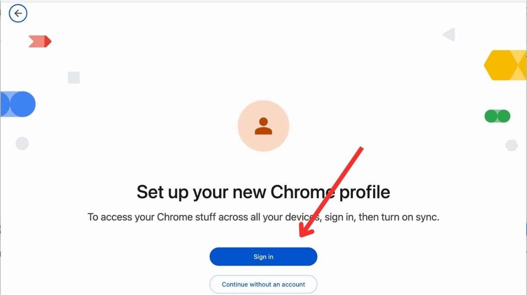This screenshot has height=295, width=527.
Task: Click the word 'sync' in the description
Action: pos(427,217)
